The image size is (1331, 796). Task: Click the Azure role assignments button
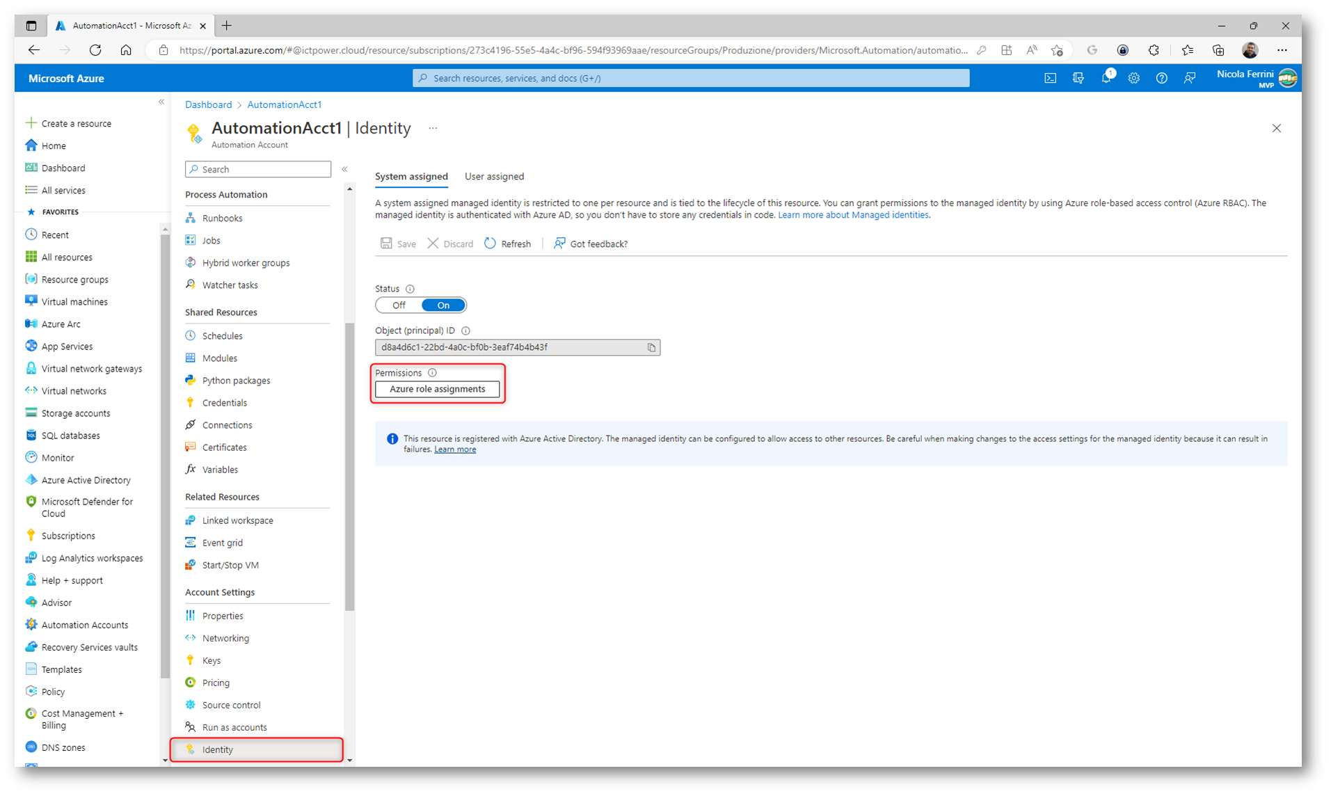437,389
